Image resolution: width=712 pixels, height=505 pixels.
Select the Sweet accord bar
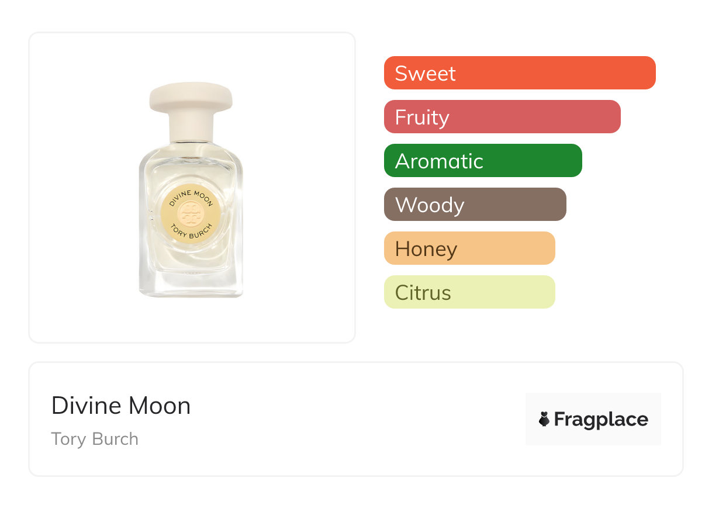coord(520,73)
